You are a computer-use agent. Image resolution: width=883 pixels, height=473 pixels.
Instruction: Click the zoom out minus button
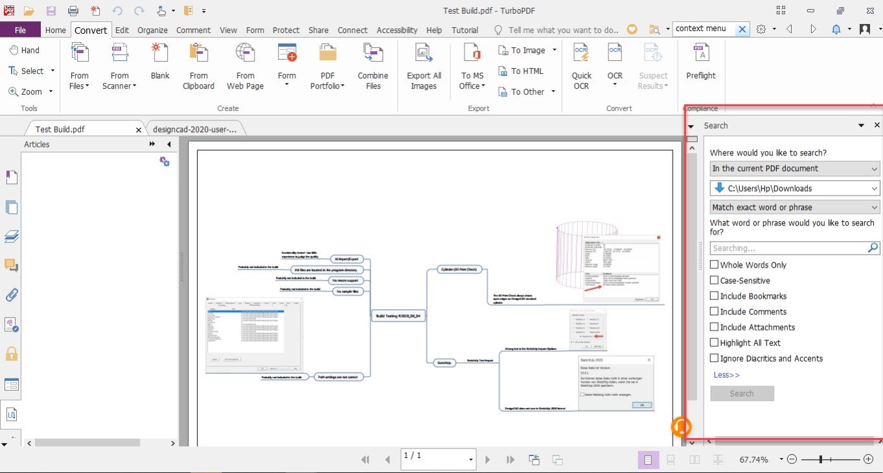coord(792,459)
